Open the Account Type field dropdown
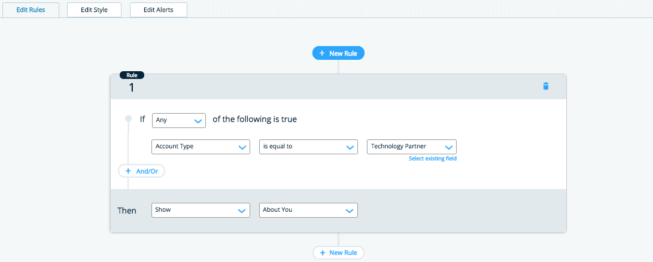This screenshot has height=262, width=653. click(201, 147)
